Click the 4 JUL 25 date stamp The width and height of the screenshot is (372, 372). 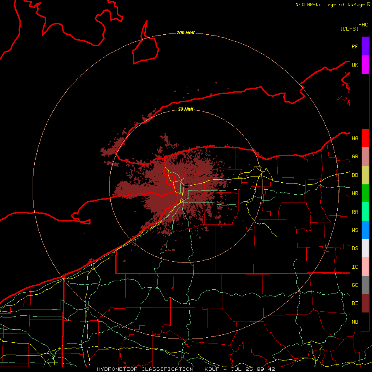[x=239, y=369]
